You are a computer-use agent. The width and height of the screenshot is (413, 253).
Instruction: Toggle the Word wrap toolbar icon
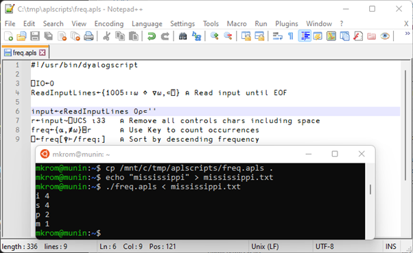[x=277, y=36]
